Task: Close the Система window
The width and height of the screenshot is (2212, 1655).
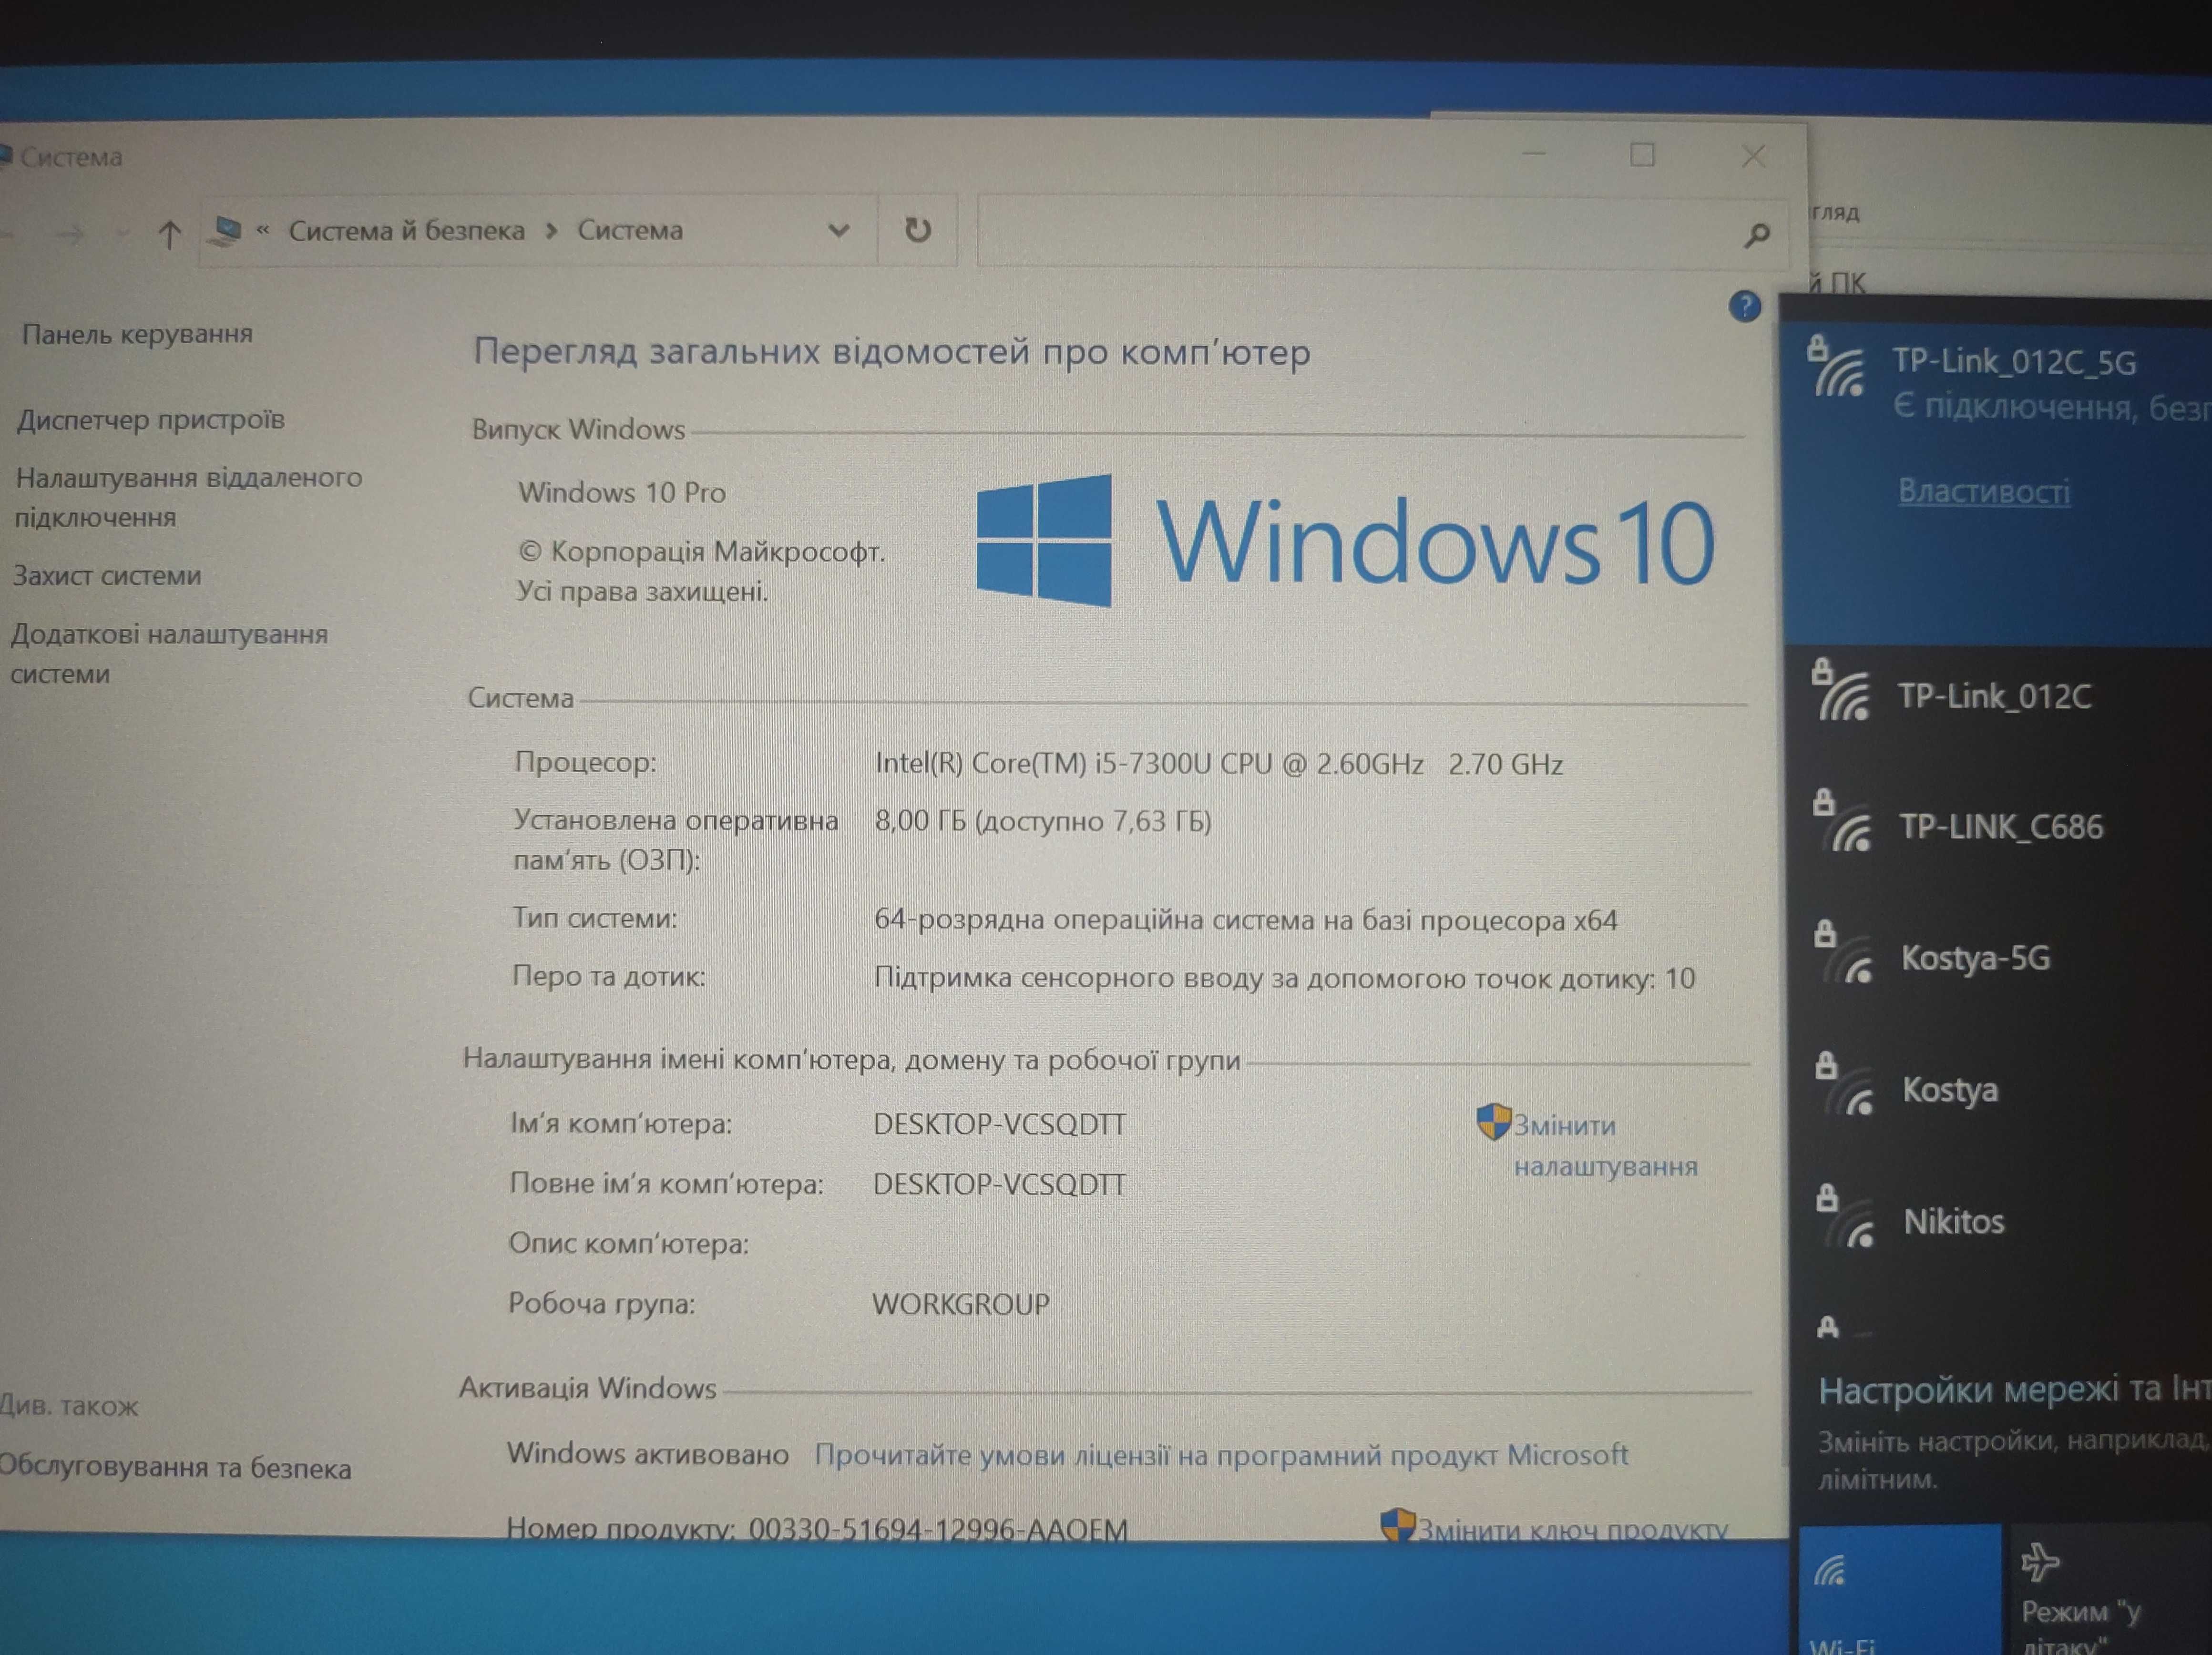Action: (x=1752, y=155)
